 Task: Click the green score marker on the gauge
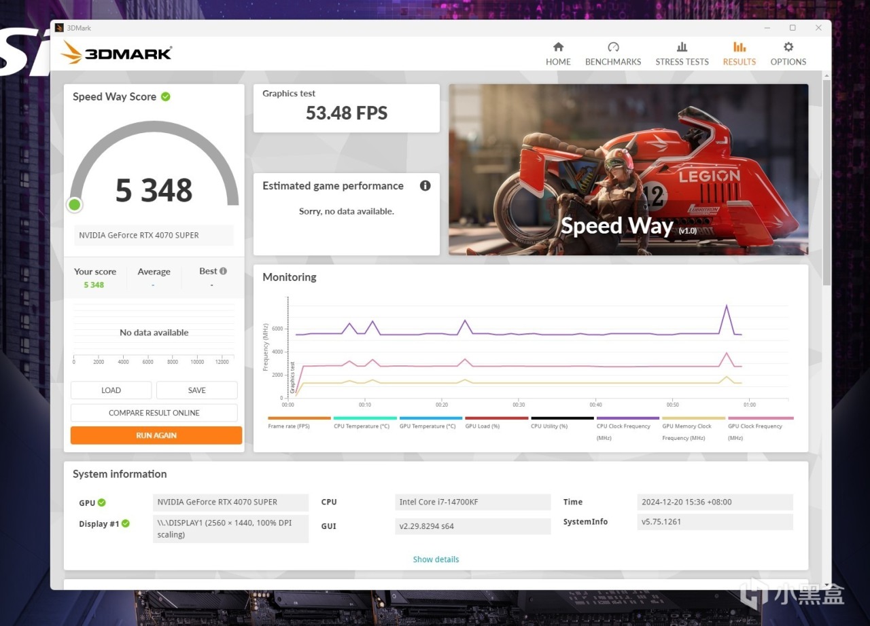[75, 204]
